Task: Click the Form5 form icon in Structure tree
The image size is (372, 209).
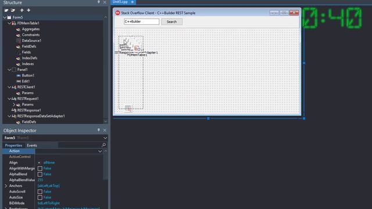Action: pyautogui.click(x=9, y=17)
